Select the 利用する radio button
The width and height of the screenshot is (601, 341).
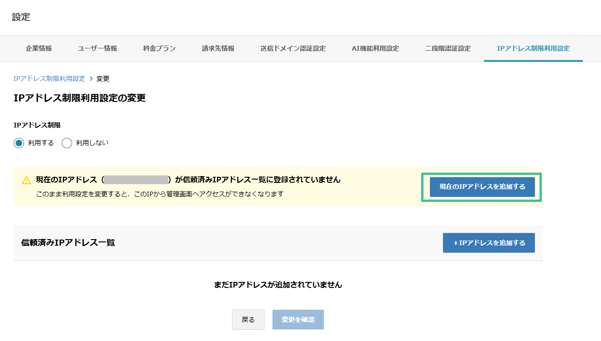(18, 143)
